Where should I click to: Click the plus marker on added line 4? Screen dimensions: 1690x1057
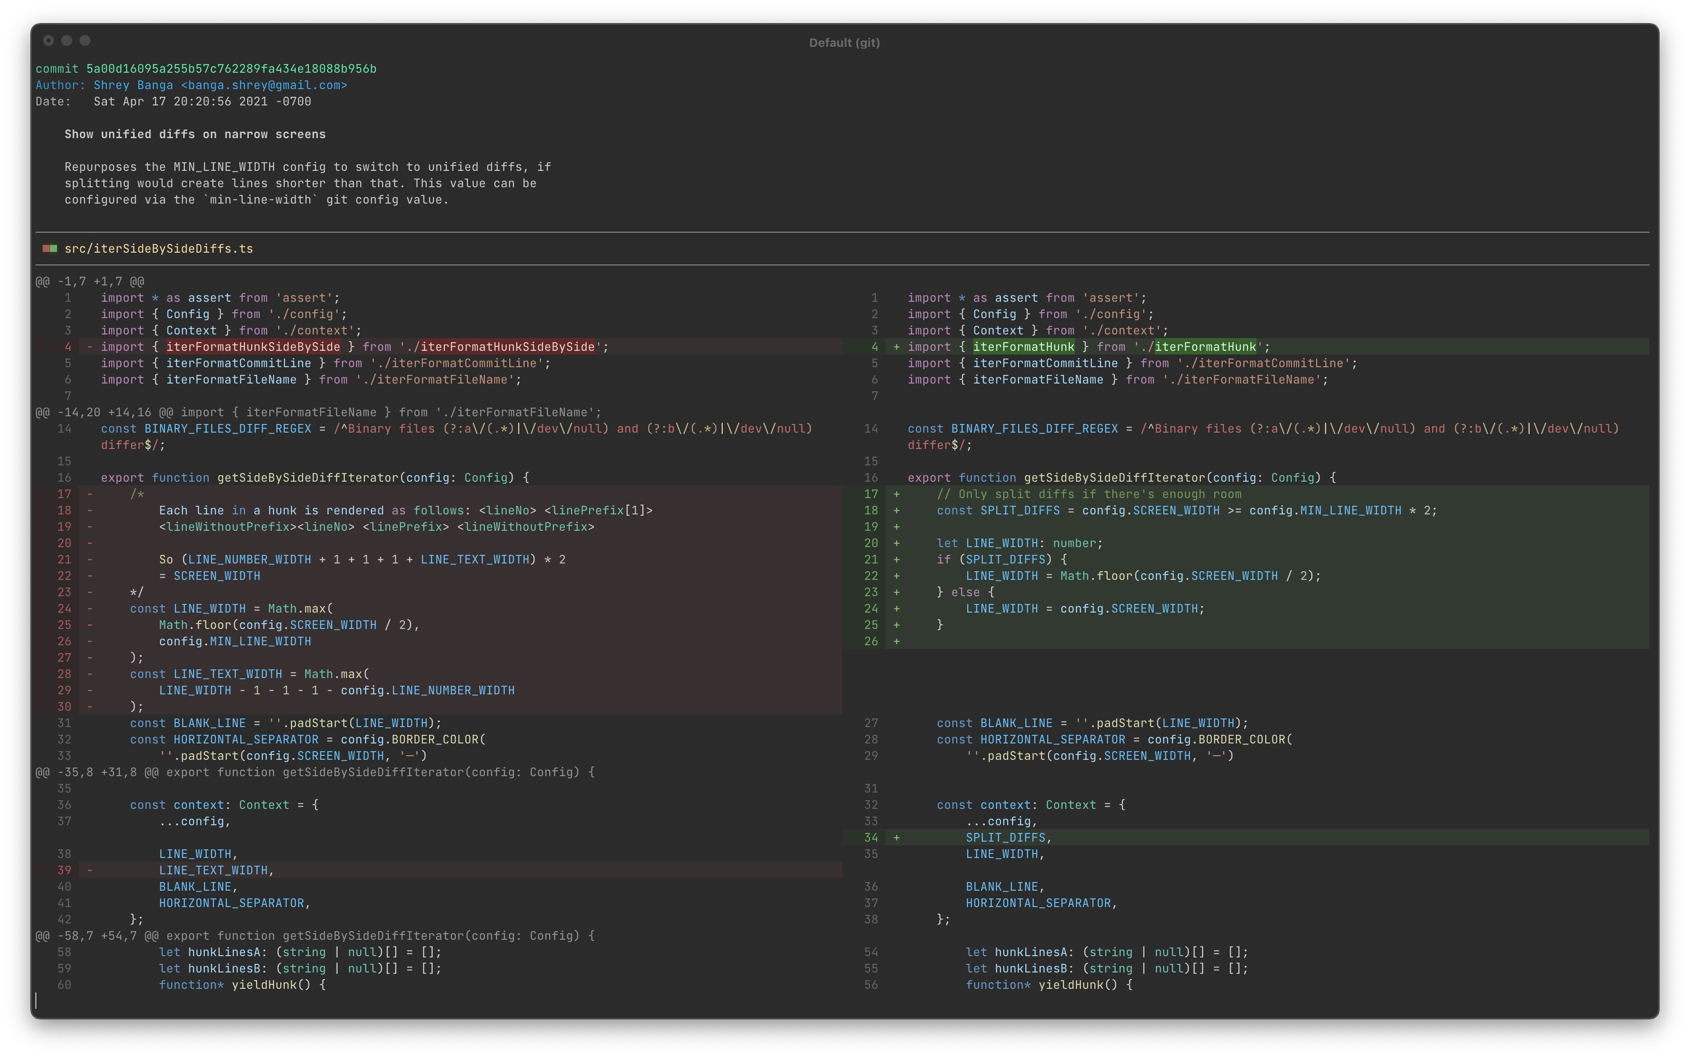point(896,347)
